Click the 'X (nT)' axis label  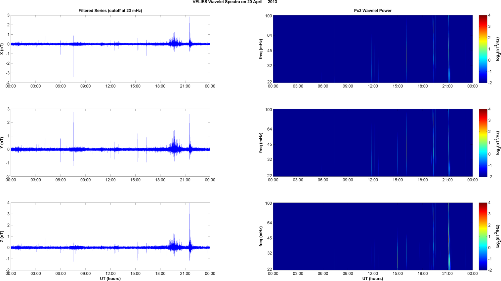click(x=2, y=49)
